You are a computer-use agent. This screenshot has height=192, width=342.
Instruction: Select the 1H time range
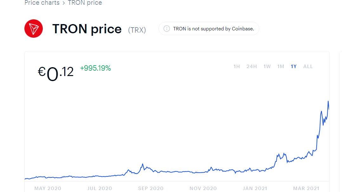(236, 67)
